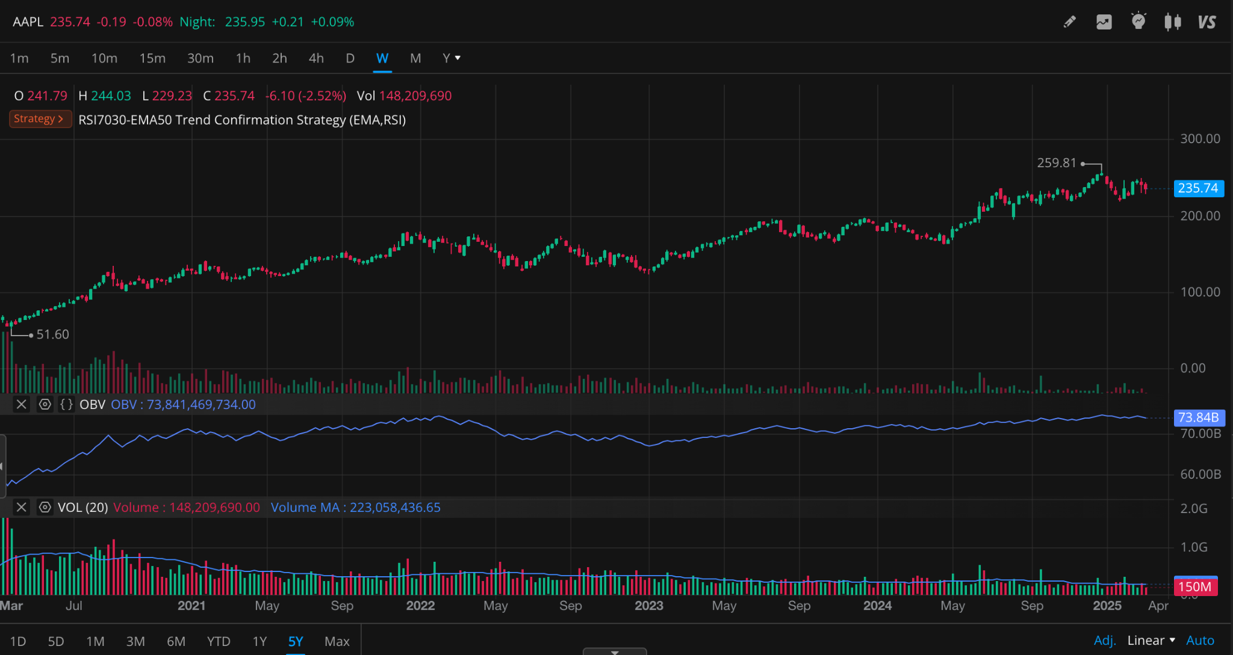The image size is (1233, 655).
Task: Remove the OBV indicator with X
Action: (x=21, y=404)
